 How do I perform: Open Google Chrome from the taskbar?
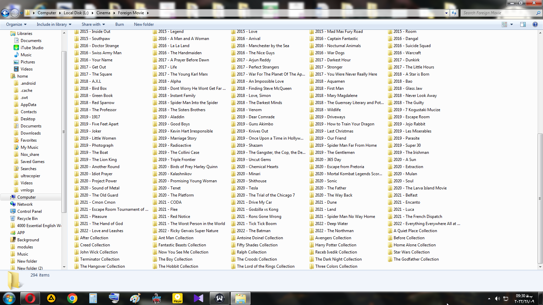(x=72, y=298)
